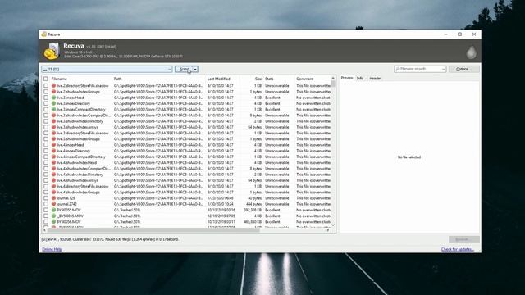Click the 444 bytes size cell
The width and height of the screenshot is (525, 295).
pos(253,204)
